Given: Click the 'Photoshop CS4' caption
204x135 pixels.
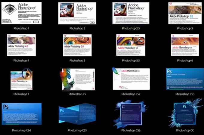Looking at the screenshot, I should point(21,130).
